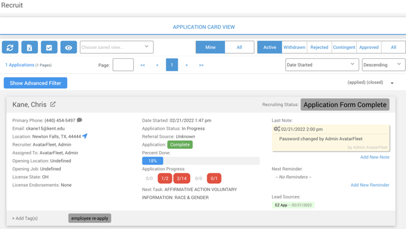406x229 pixels.
Task: Click the Application Form Complete status button
Action: tap(345, 105)
